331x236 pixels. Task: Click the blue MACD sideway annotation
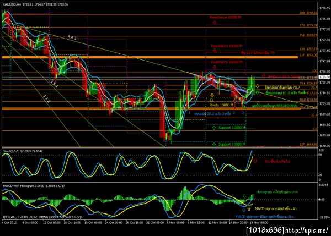tap(265, 216)
